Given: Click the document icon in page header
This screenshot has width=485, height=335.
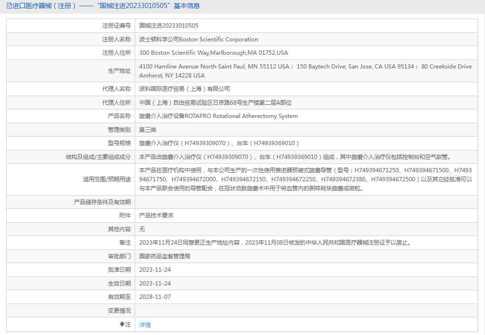Looking at the screenshot, I should point(9,6).
